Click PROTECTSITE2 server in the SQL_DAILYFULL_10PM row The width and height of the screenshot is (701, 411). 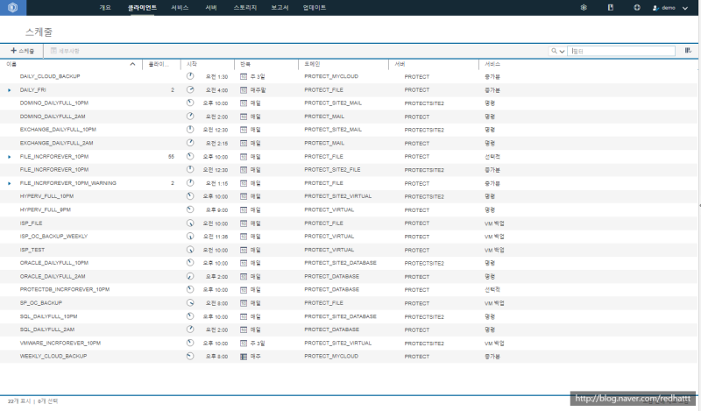[424, 316]
